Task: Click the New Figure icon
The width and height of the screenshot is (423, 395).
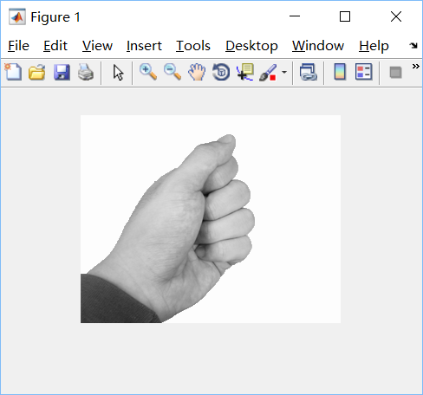Action: pyautogui.click(x=13, y=72)
